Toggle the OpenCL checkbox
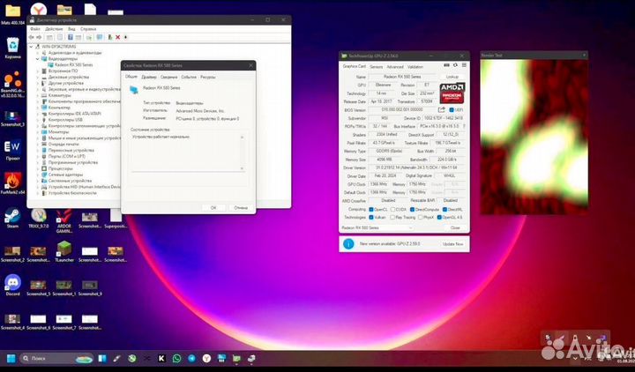635x372 pixels. pos(371,209)
